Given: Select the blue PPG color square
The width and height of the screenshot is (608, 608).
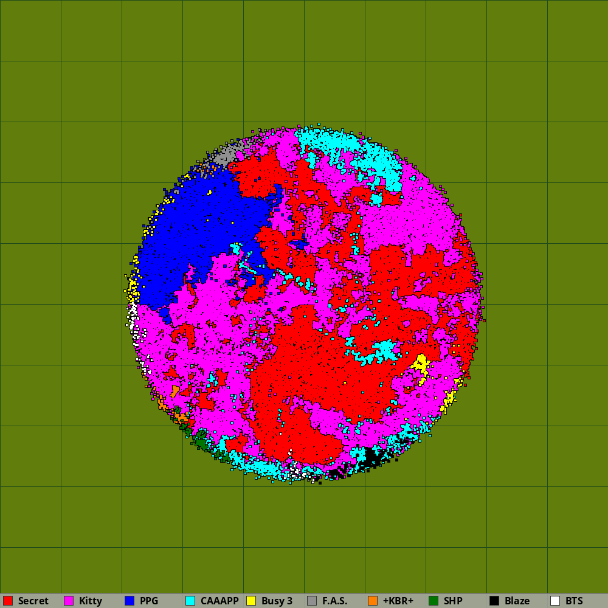Looking at the screenshot, I should (130, 601).
